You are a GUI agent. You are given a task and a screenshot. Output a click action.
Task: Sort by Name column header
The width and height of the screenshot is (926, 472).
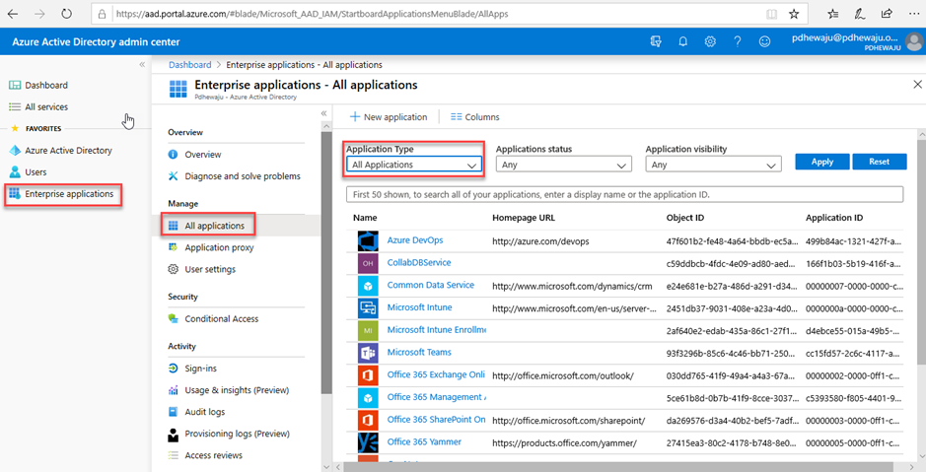365,218
